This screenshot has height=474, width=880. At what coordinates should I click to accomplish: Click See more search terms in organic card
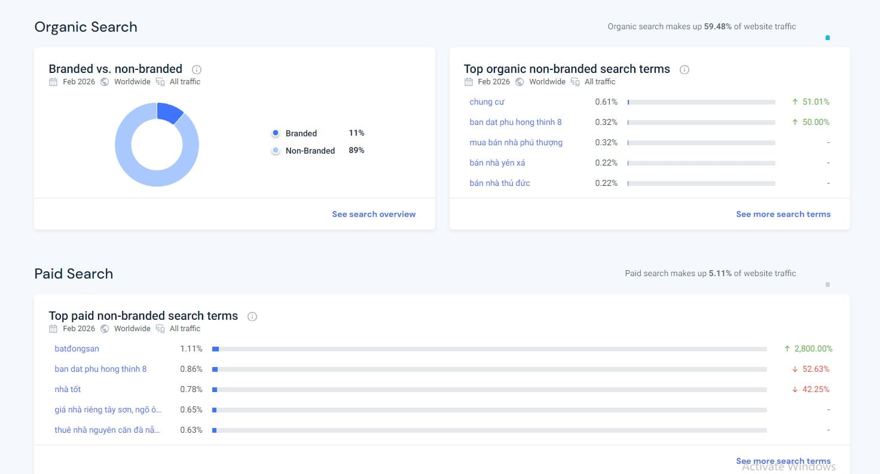[783, 214]
